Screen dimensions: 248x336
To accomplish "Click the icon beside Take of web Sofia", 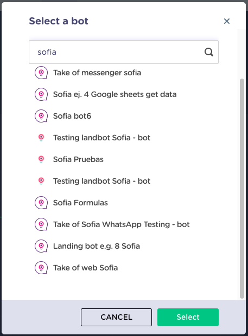I will (x=41, y=267).
